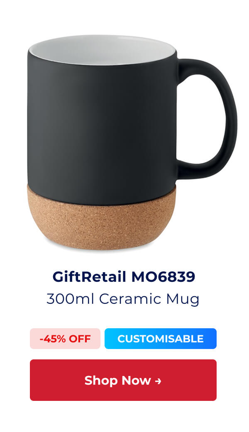Screen dimensions: 249x432
Task: Click the word Now on the red button
Action: (137, 381)
